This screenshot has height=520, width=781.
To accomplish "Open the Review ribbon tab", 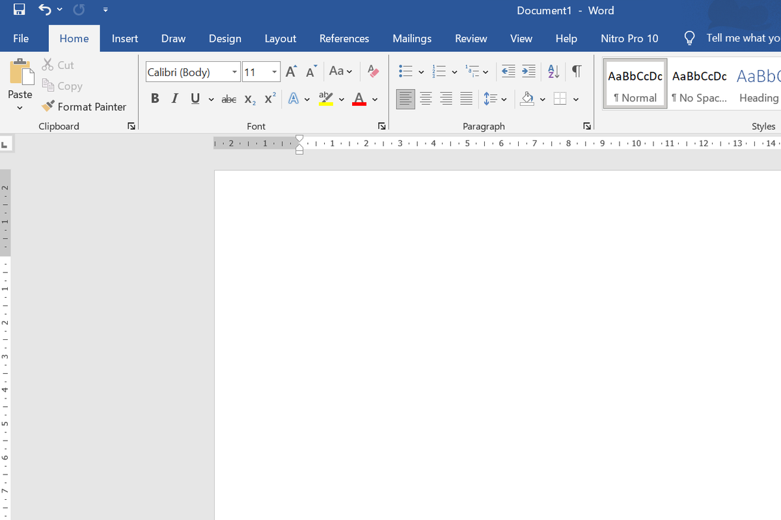I will (471, 38).
